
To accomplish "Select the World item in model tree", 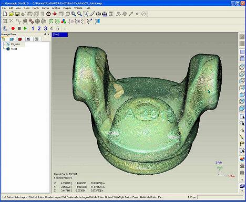I will [x=14, y=49].
